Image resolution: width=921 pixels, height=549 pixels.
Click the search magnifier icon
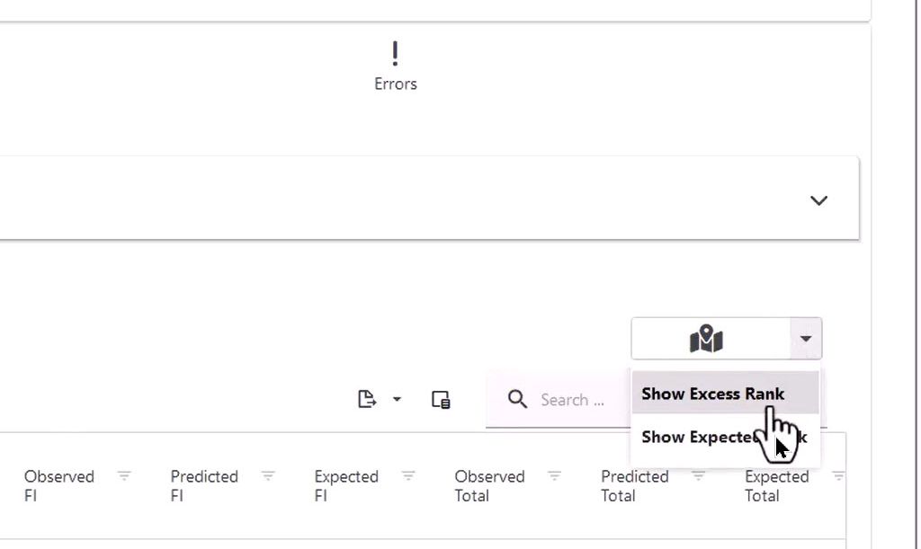[517, 399]
